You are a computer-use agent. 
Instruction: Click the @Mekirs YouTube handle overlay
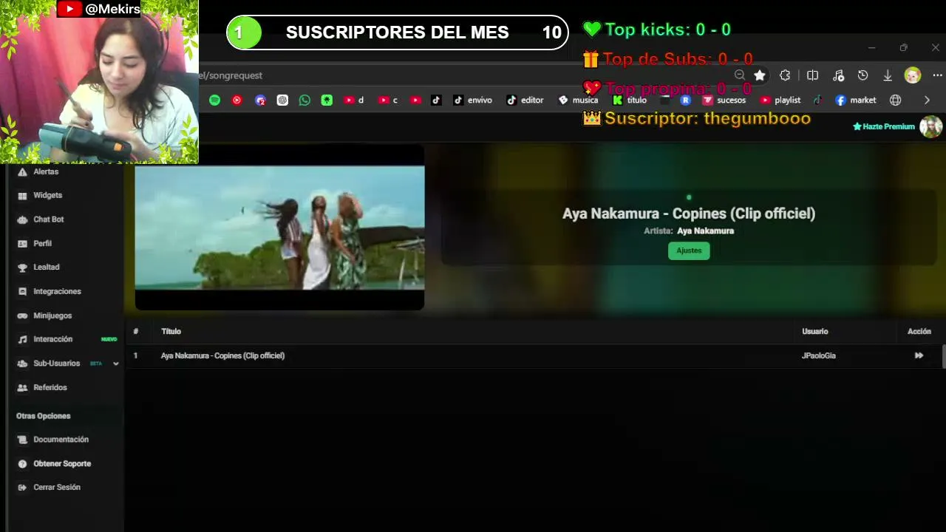99,9
